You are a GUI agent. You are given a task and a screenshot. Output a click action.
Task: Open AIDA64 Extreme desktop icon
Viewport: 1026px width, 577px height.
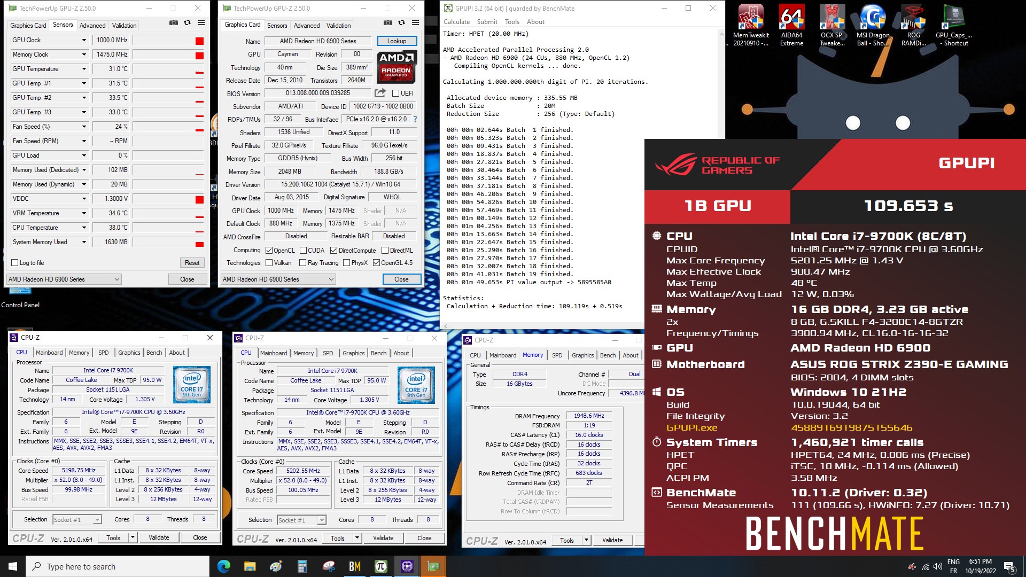[x=791, y=26]
